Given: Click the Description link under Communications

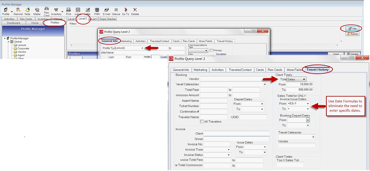Looking at the screenshot, I should (x=221, y=54).
